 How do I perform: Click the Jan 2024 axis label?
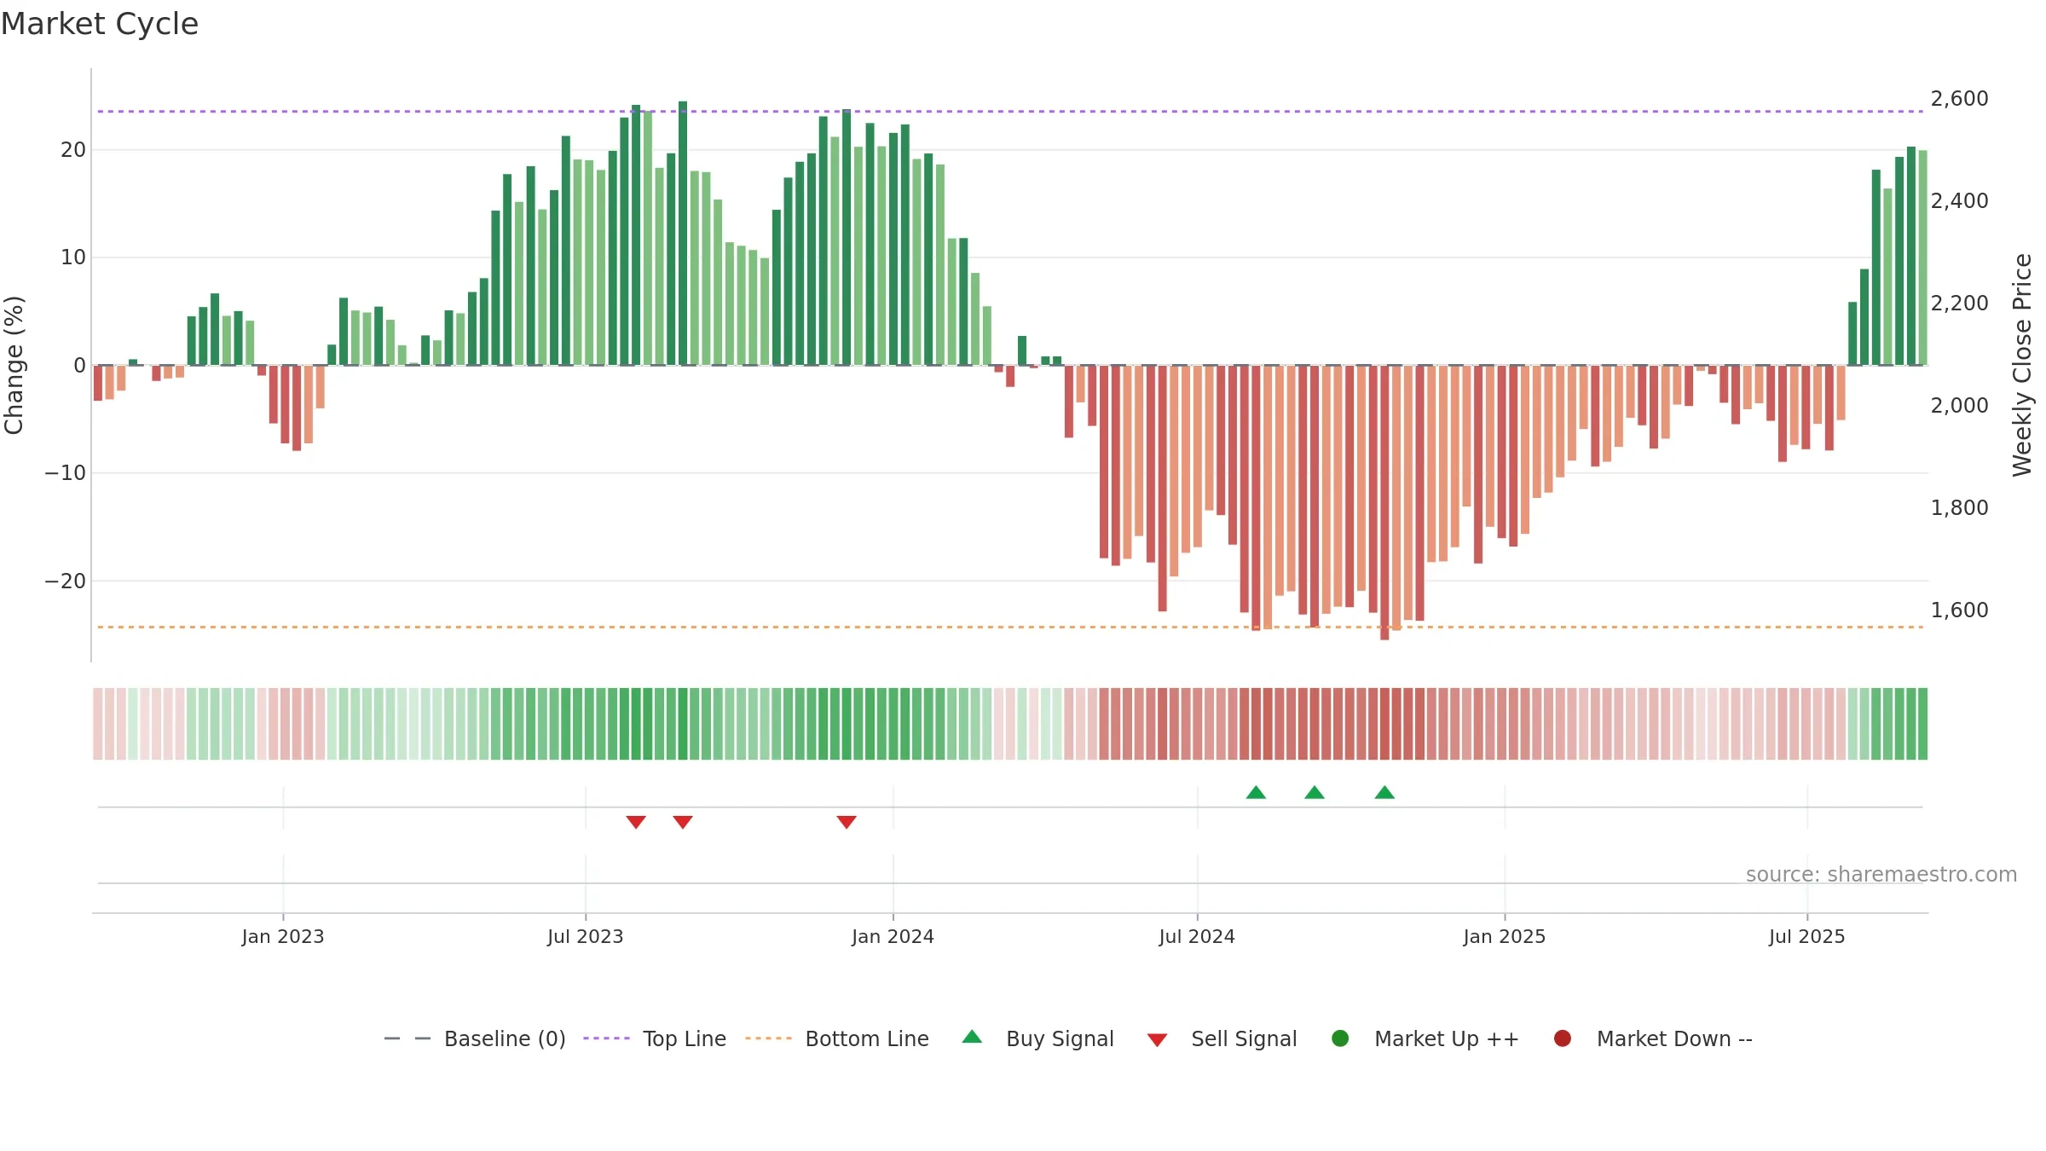click(x=893, y=936)
